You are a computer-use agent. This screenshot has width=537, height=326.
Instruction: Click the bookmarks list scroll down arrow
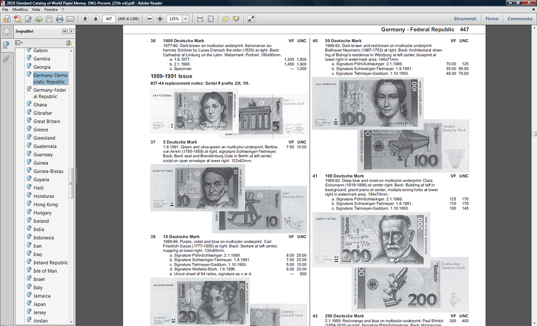[x=71, y=322]
